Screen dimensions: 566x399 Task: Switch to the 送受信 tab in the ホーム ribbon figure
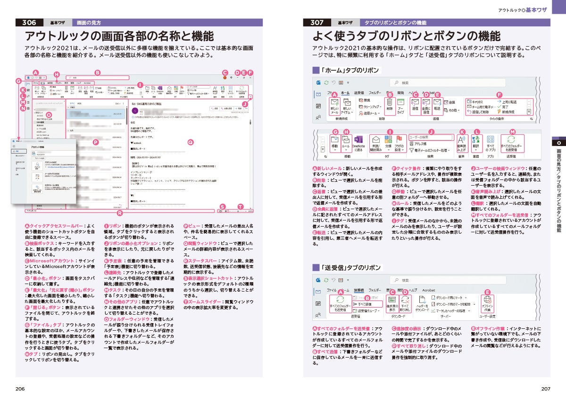coord(359,93)
